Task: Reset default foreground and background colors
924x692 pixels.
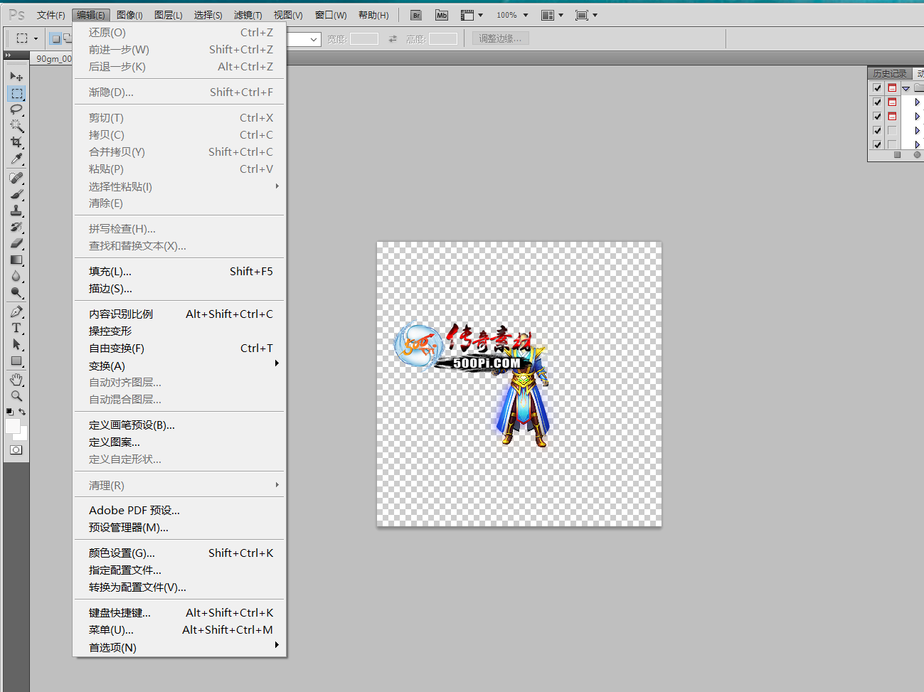Action: 10,412
